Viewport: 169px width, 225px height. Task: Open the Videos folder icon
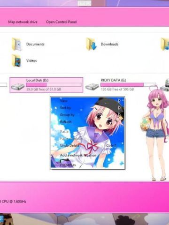point(16,60)
